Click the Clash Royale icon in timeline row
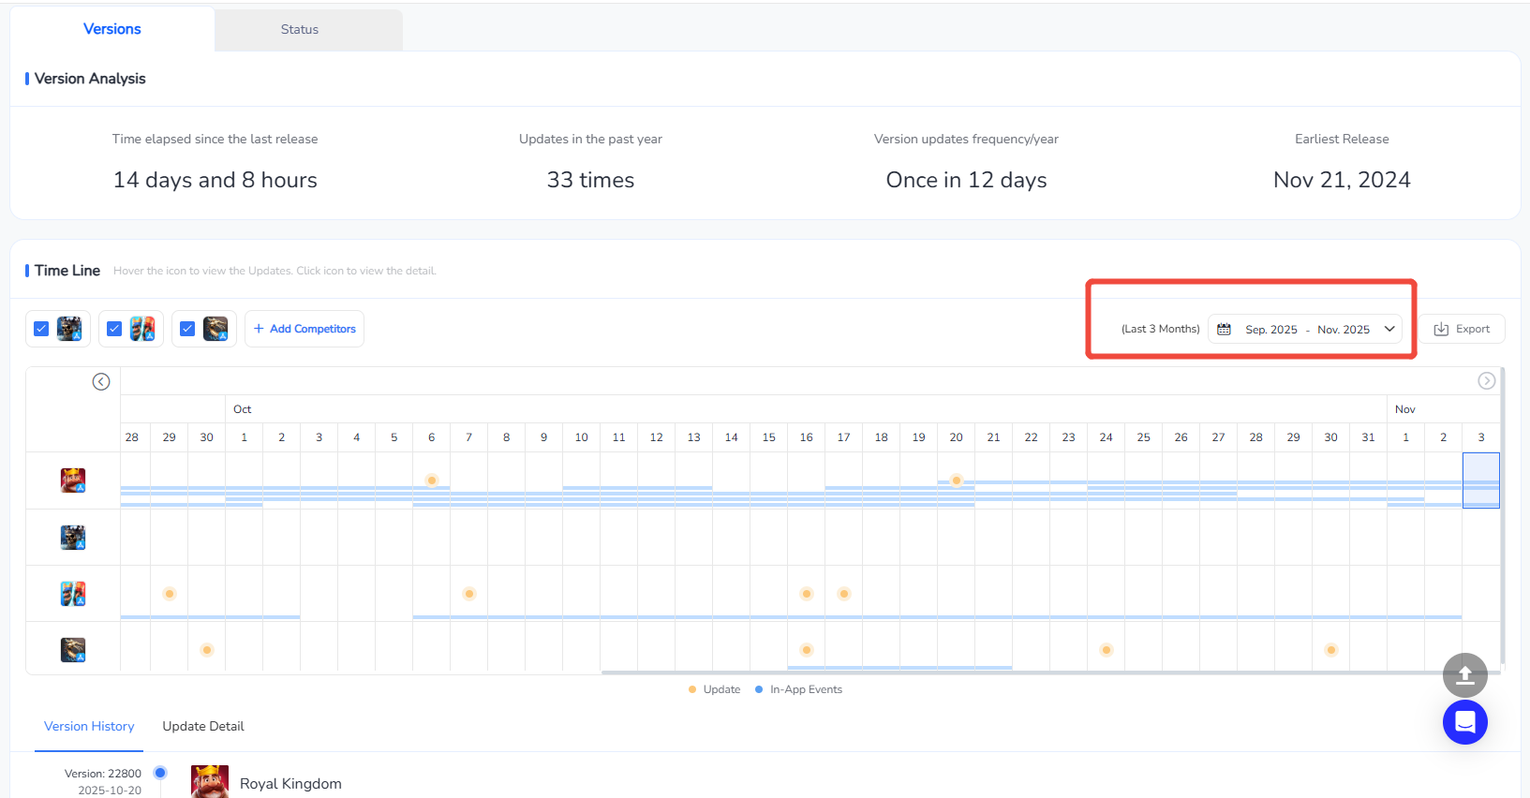Image resolution: width=1530 pixels, height=798 pixels. click(x=73, y=594)
